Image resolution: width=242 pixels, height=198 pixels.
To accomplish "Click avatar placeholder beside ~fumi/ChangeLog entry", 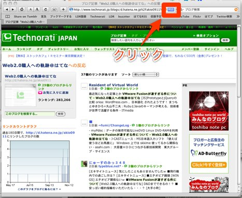I will (x=84, y=123).
